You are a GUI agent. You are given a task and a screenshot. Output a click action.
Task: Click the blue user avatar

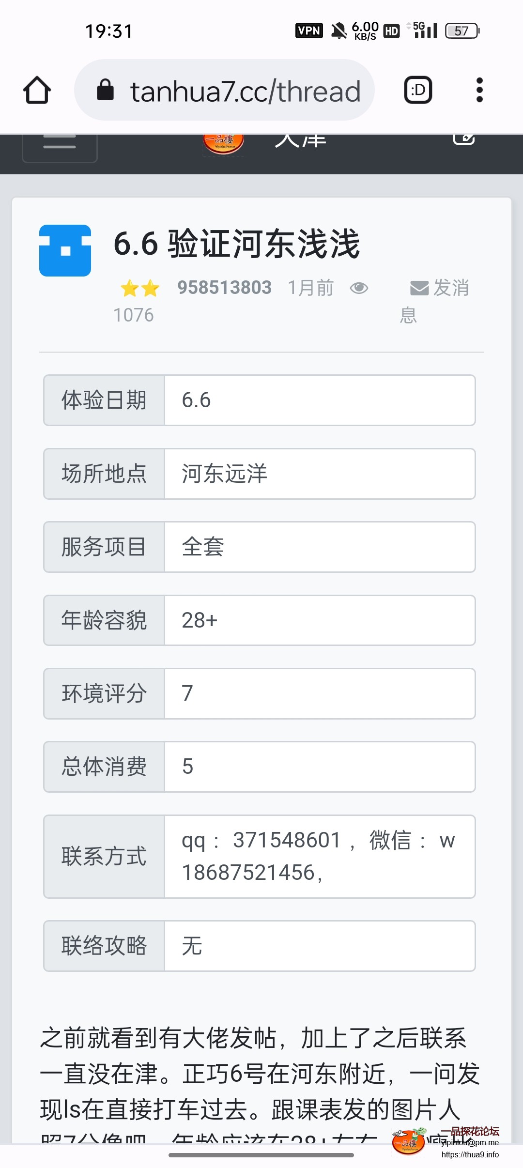pos(65,250)
